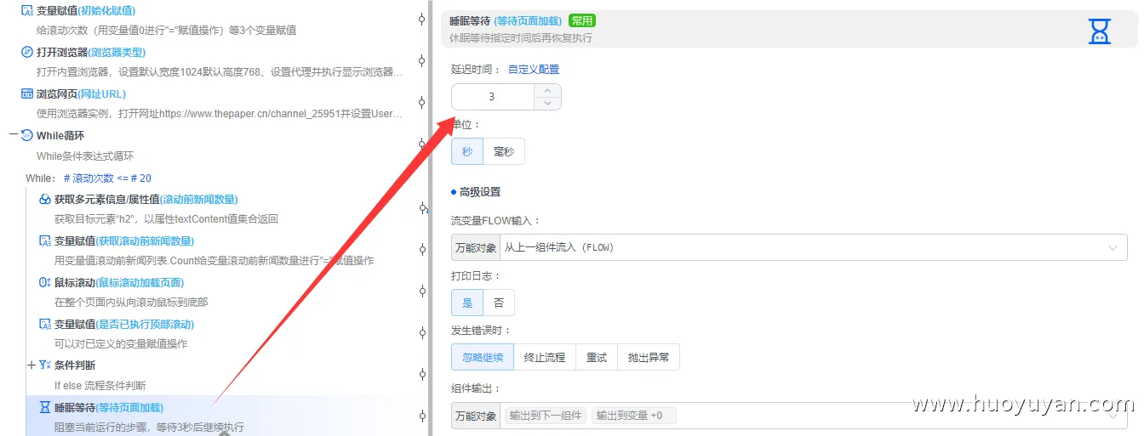The image size is (1144, 436).
Task: Click the description 阻塞当前运行的步骤，等待3秒后继续执行
Action: (149, 427)
